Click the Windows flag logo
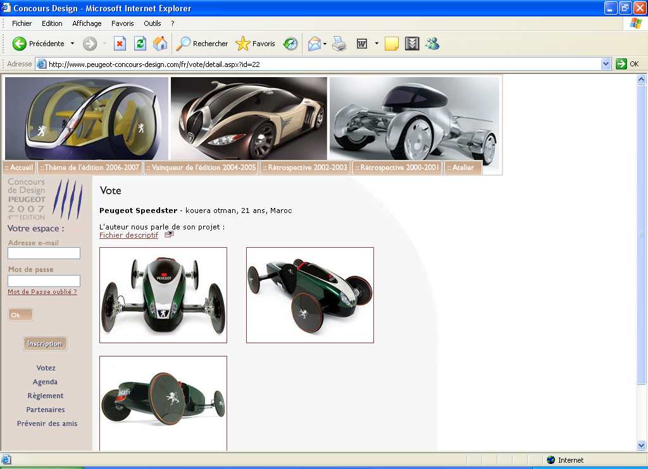648x469 pixels. [635, 23]
